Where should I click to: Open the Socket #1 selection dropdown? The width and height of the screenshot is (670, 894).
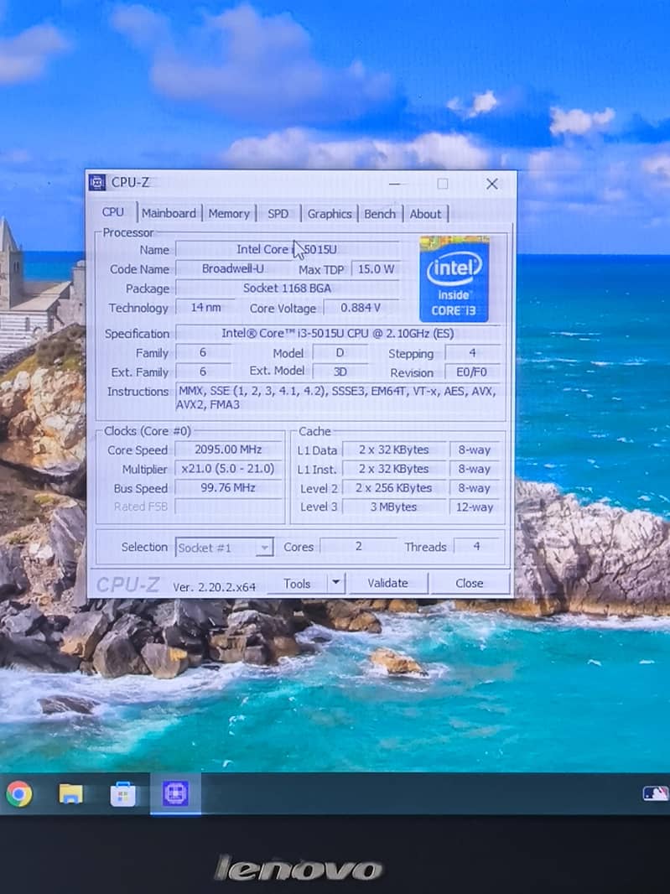click(x=224, y=548)
